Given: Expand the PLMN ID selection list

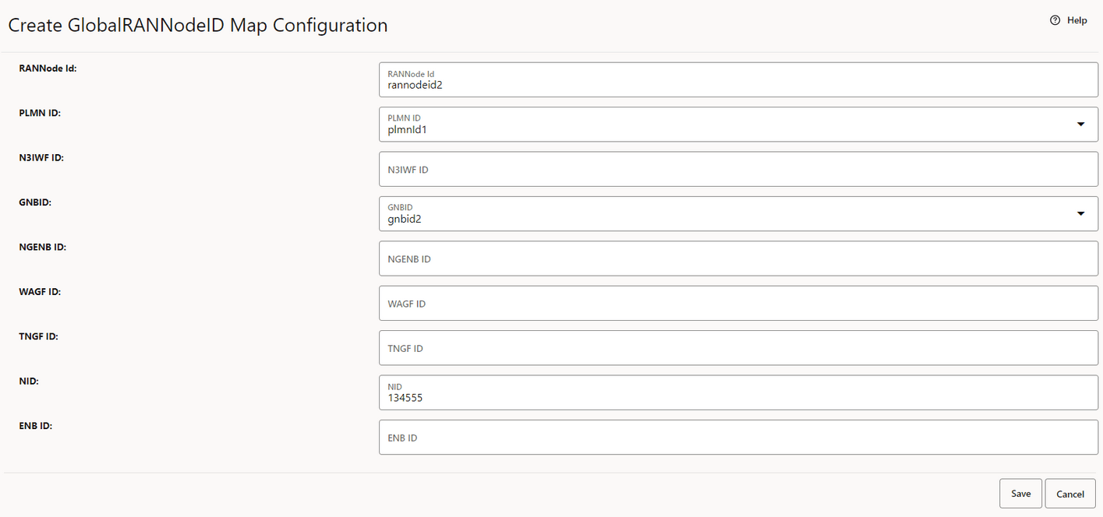Looking at the screenshot, I should 1081,123.
